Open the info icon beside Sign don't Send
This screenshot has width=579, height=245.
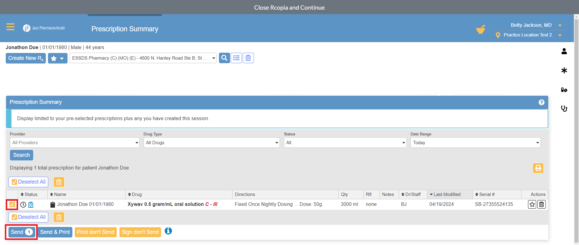click(x=168, y=231)
